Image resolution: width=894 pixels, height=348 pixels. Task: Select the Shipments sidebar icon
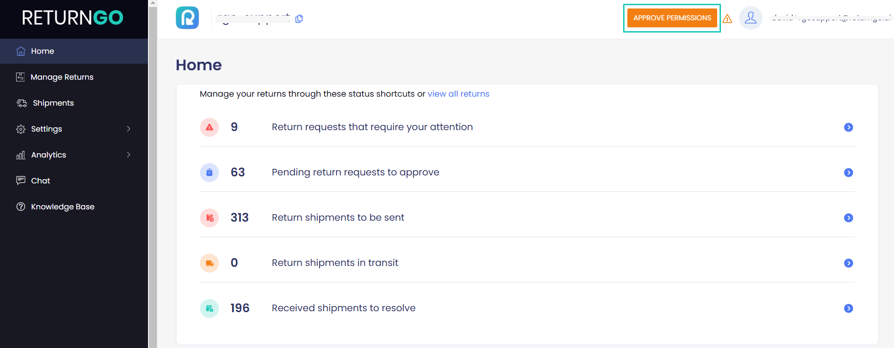pyautogui.click(x=21, y=103)
